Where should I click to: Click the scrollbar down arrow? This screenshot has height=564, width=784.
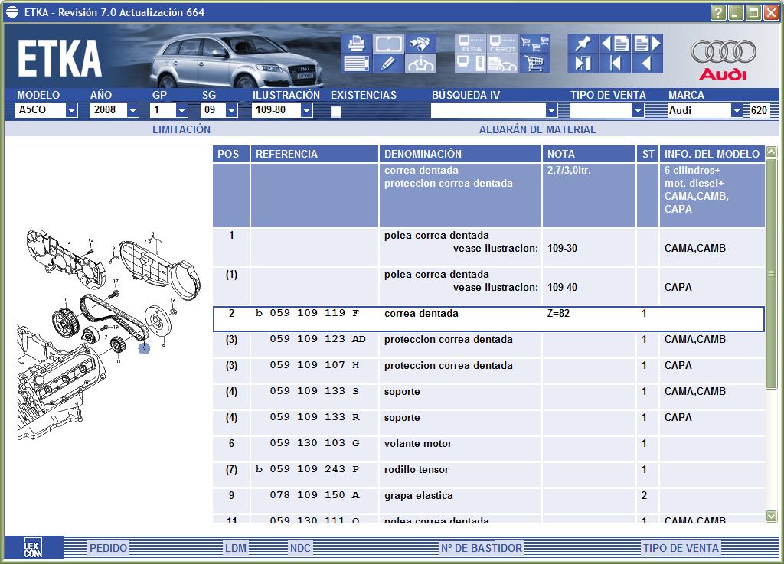tap(772, 516)
